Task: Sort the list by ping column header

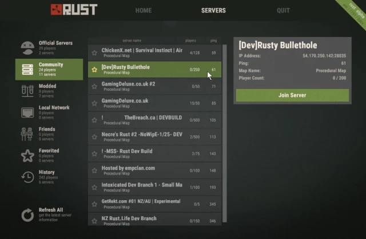Action: coord(213,40)
